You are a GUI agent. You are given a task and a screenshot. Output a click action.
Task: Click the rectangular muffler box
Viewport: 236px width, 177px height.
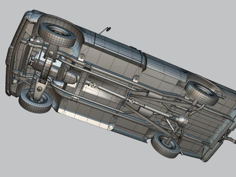pos(145,112)
